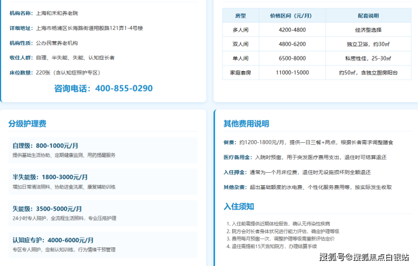Select the 经济型选择 description cell
This screenshot has height=266, width=418.
[368, 30]
